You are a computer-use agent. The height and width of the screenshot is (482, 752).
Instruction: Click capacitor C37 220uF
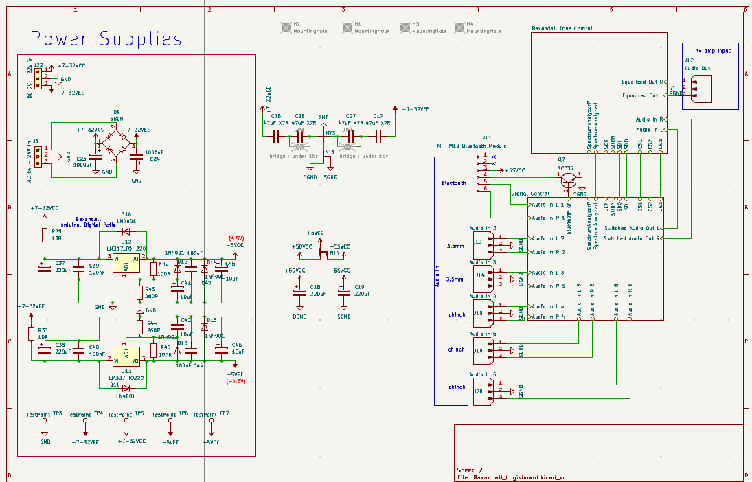(44, 269)
